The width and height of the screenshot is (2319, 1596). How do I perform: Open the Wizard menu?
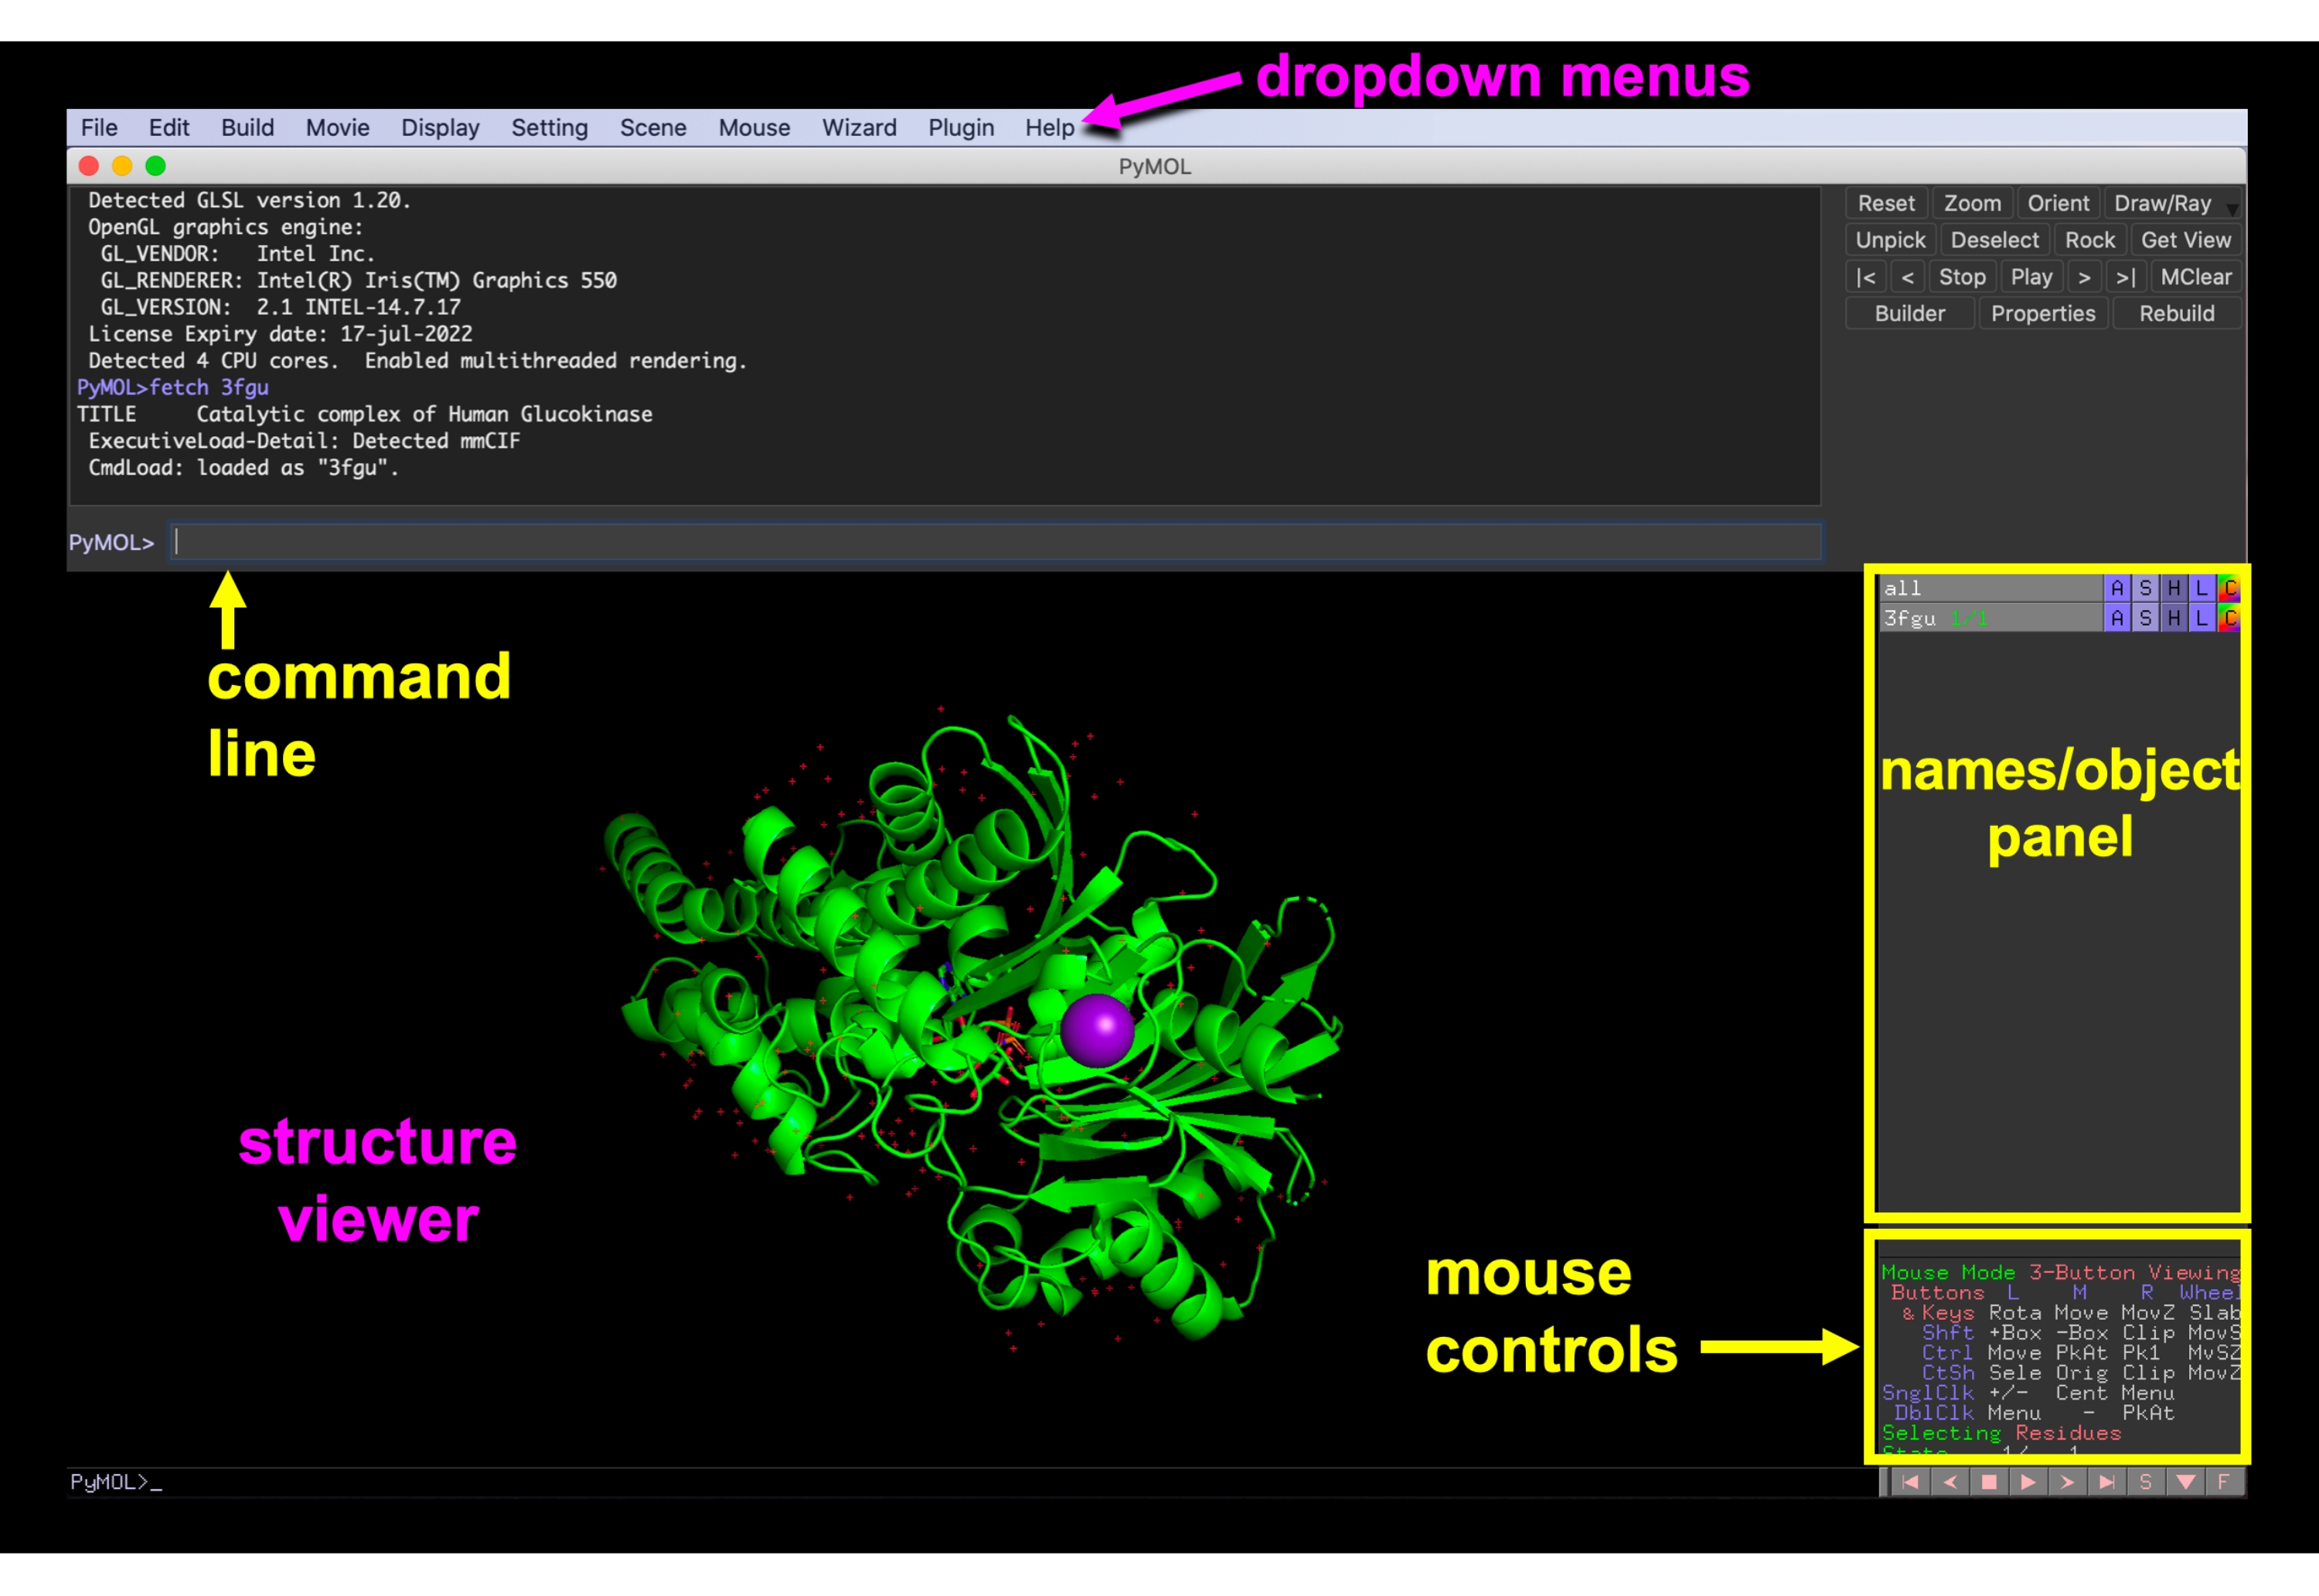pyautogui.click(x=859, y=128)
